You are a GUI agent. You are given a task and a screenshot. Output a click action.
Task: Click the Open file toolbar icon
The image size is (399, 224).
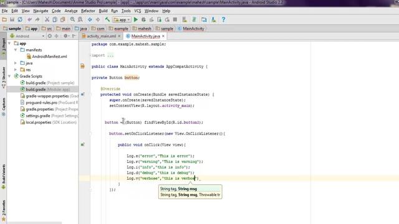(4, 19)
